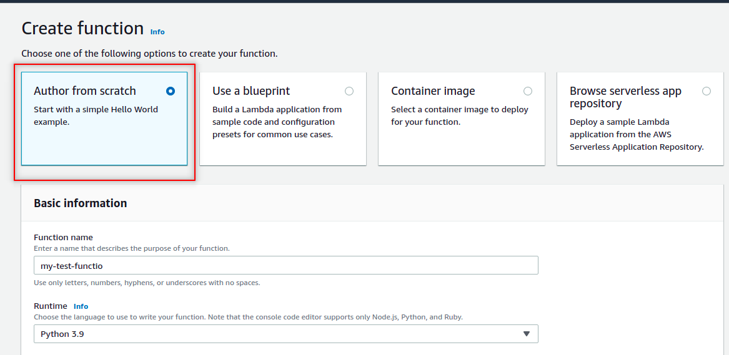Click the Runtime field label
Screen dimensions: 729x355
[50, 306]
